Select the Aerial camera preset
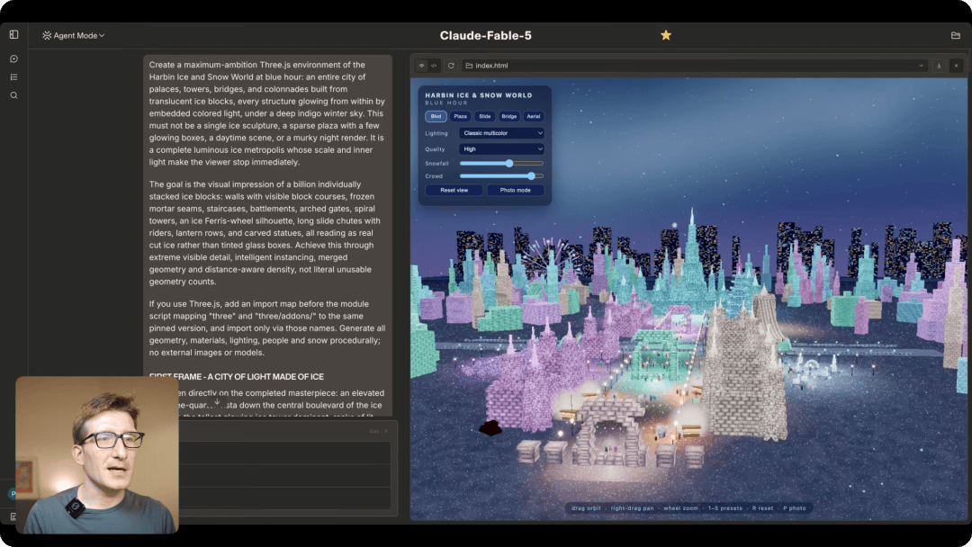Image resolution: width=972 pixels, height=547 pixels. point(533,116)
